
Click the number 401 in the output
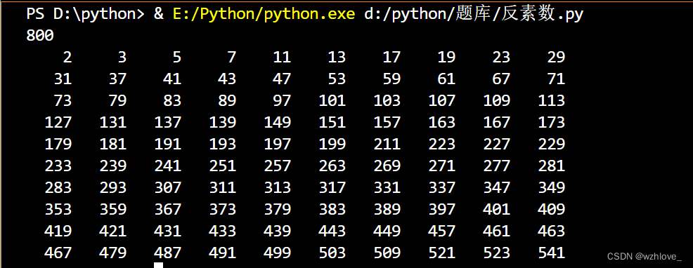pos(497,209)
